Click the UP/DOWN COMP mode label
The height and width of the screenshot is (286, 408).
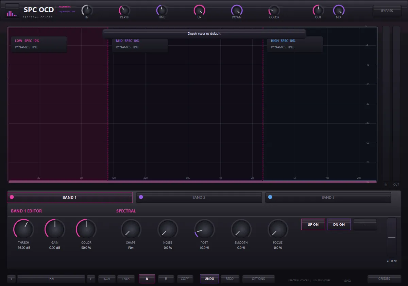coord(67,12)
